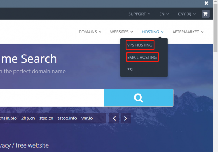This screenshot has height=152, width=218.
Task: Collapse the HOSTING menu
Action: 153,32
